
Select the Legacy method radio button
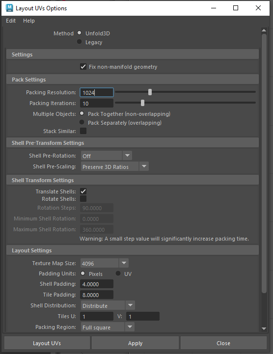tap(79, 42)
